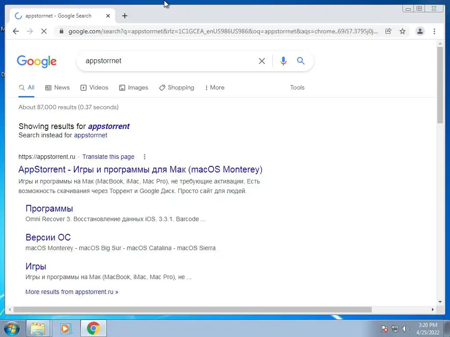The image size is (450, 337).
Task: Show more results from appstorrent.ru
Action: pyautogui.click(x=72, y=292)
